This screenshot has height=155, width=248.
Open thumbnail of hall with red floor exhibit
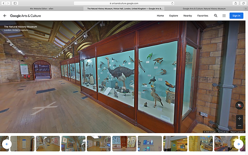[x=226, y=143]
